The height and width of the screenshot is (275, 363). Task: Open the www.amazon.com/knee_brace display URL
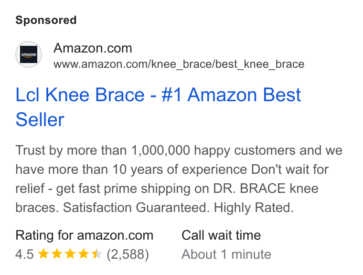click(179, 64)
